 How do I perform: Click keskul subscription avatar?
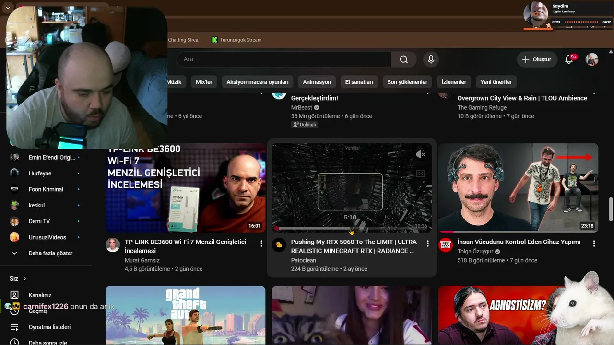tap(14, 205)
